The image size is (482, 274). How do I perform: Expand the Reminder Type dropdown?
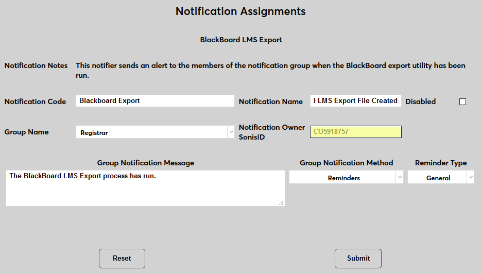[x=440, y=177]
